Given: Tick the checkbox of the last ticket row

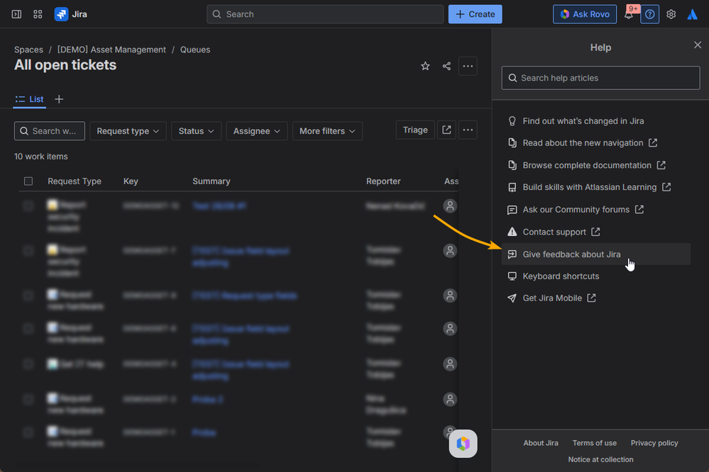Looking at the screenshot, I should point(28,432).
